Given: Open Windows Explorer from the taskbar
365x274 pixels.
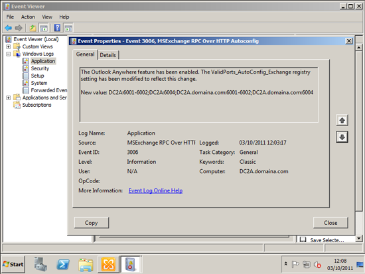Looking at the screenshot, I should pos(86,265).
